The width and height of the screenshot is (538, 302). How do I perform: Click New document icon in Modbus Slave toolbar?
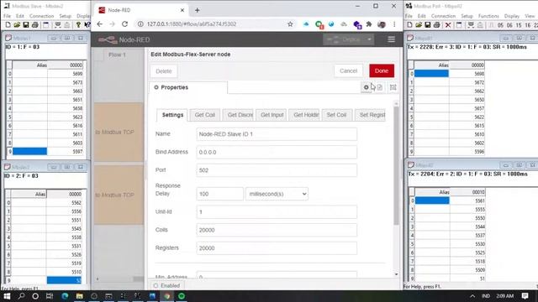[x=8, y=24]
